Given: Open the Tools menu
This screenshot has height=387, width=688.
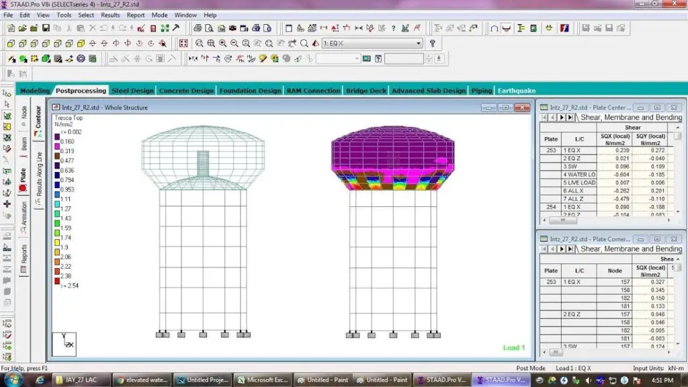Looking at the screenshot, I should coord(64,15).
